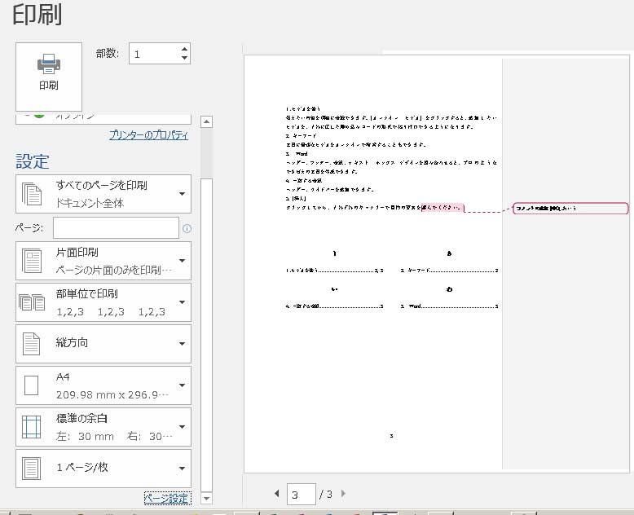Image resolution: width=634 pixels, height=515 pixels.
Task: Expand the A4 paper size dropdown
Action: [181, 385]
